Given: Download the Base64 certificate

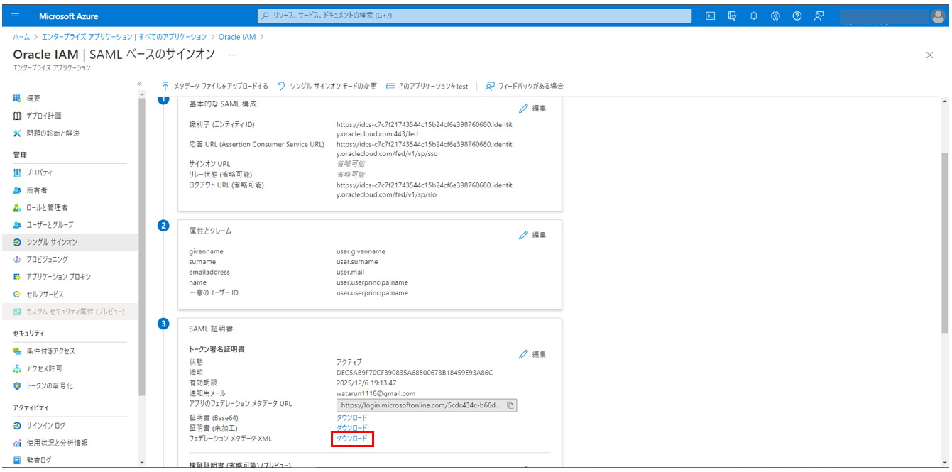Looking at the screenshot, I should (x=352, y=418).
